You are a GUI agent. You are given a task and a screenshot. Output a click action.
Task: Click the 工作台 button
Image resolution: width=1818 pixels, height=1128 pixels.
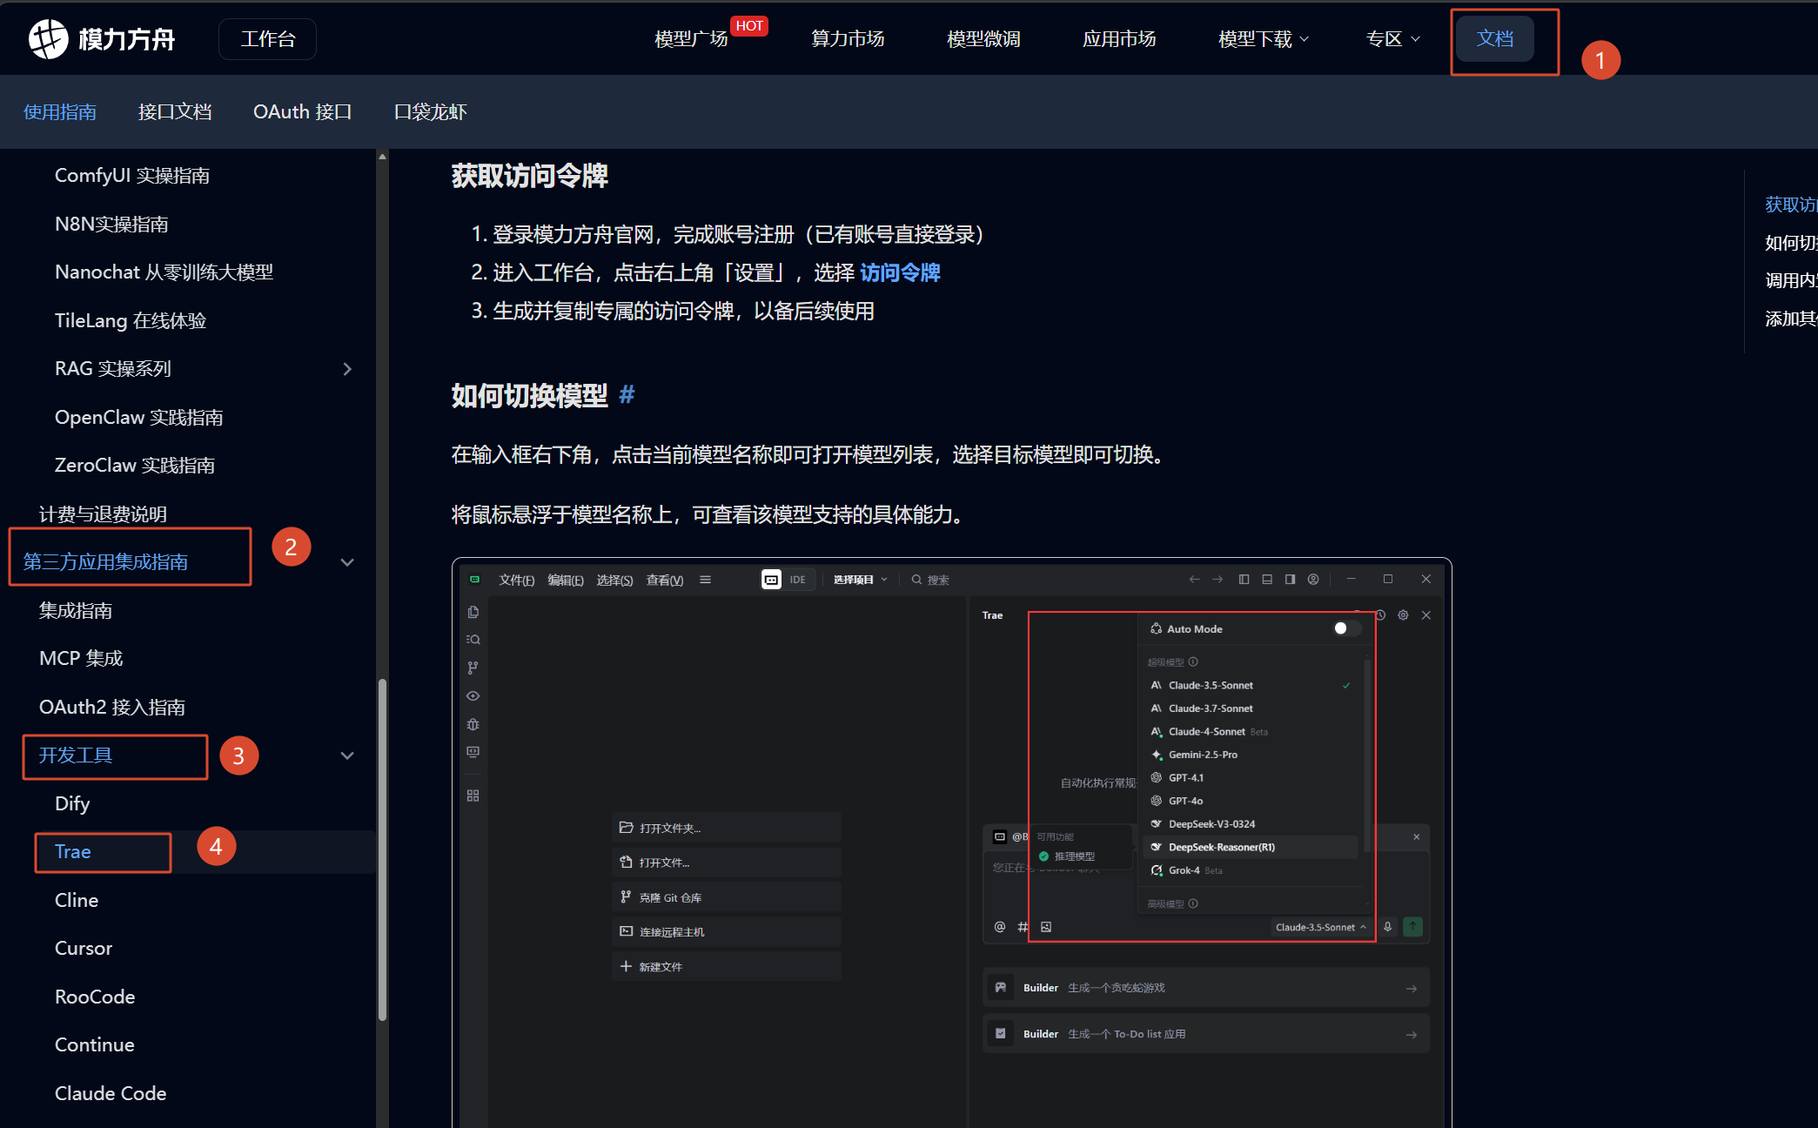click(x=267, y=39)
